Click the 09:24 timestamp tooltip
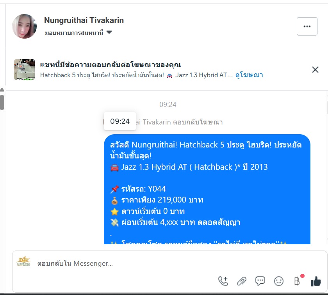Viewport: 328px width, 295px height. coord(120,121)
